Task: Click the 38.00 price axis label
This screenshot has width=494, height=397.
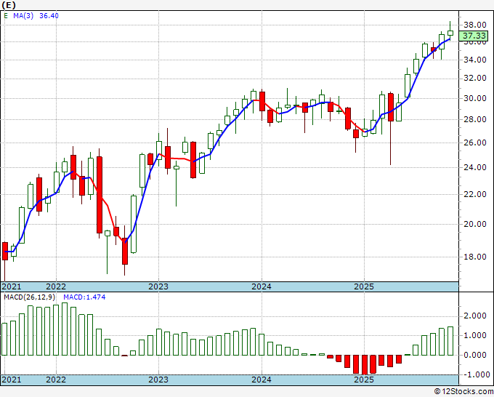Action: click(x=475, y=25)
